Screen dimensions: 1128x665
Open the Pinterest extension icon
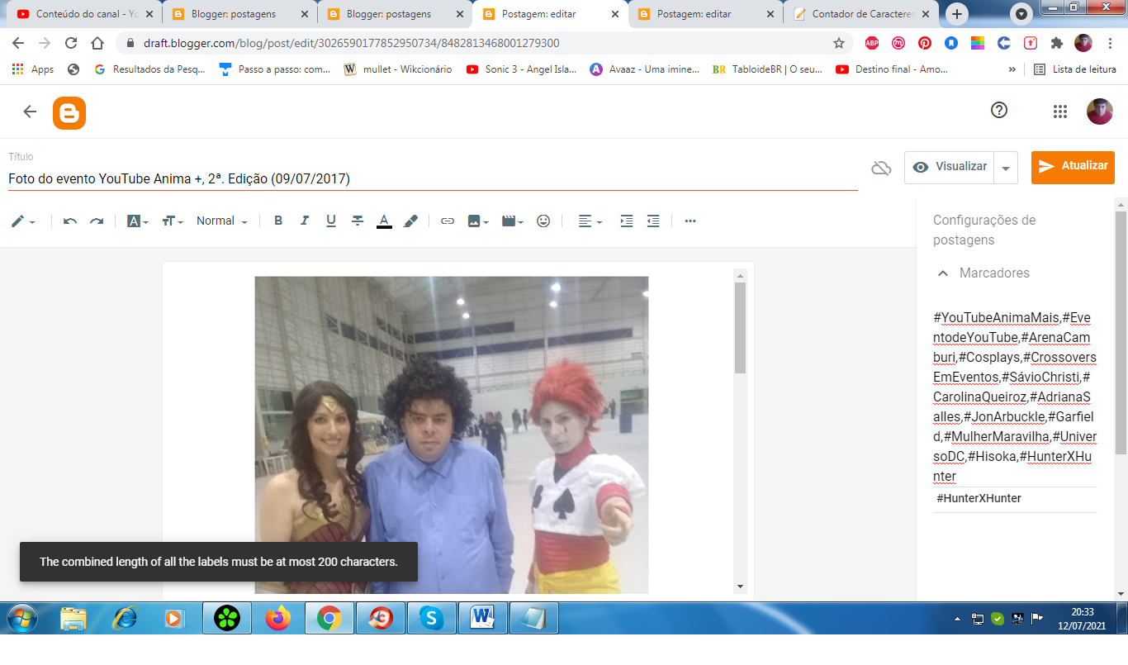point(925,43)
